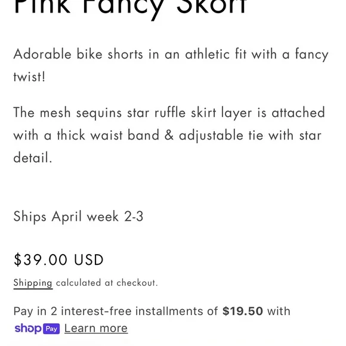Click 'Pay in 2 interest-free installments' text
346x346 pixels.
(x=115, y=311)
